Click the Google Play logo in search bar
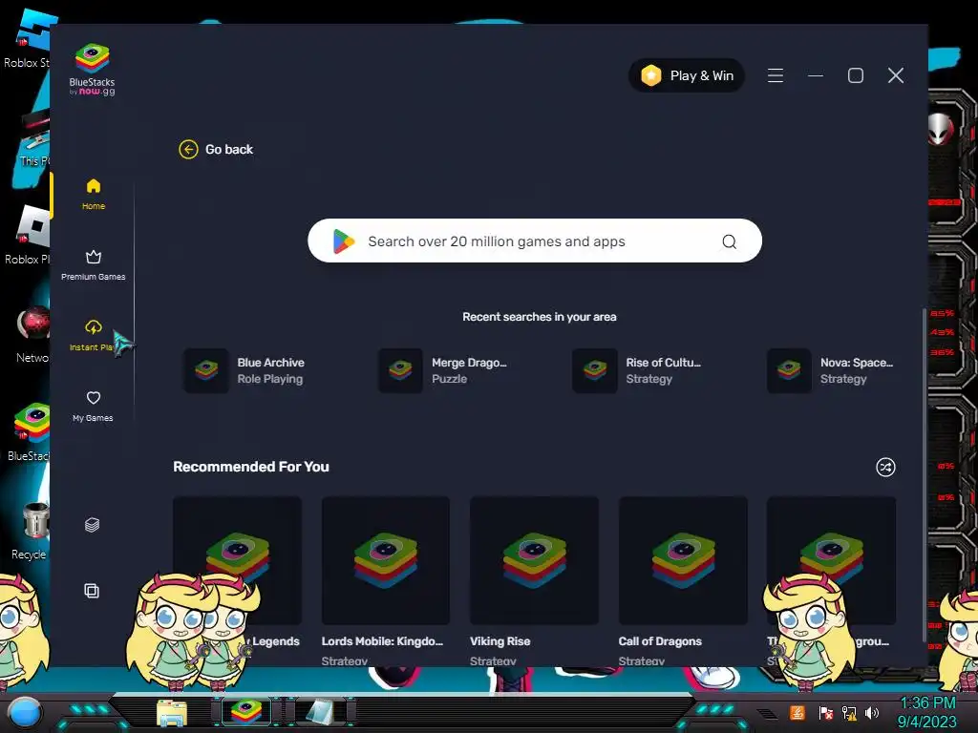 tap(343, 241)
